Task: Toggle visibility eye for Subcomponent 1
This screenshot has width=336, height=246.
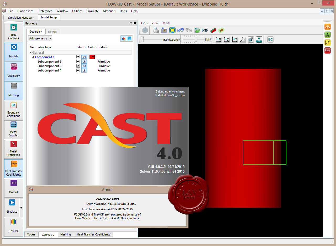Action: click(84, 70)
